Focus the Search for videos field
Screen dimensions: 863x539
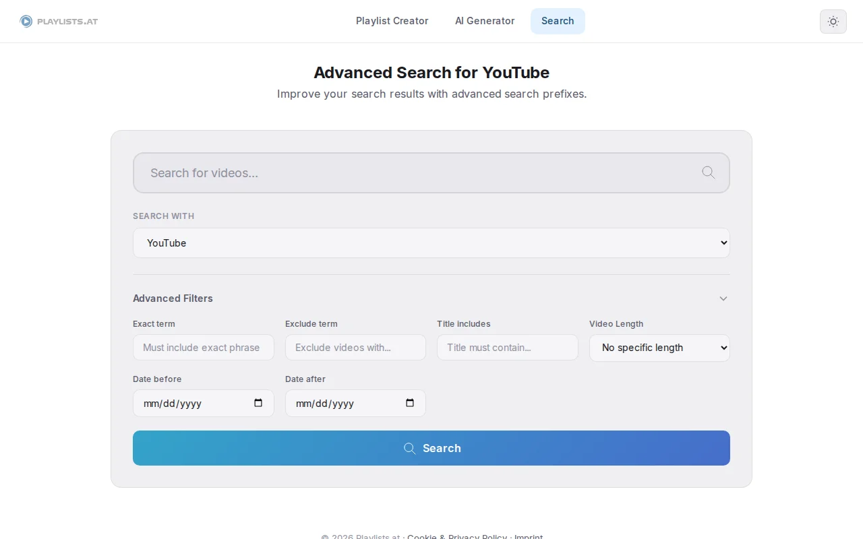click(431, 172)
